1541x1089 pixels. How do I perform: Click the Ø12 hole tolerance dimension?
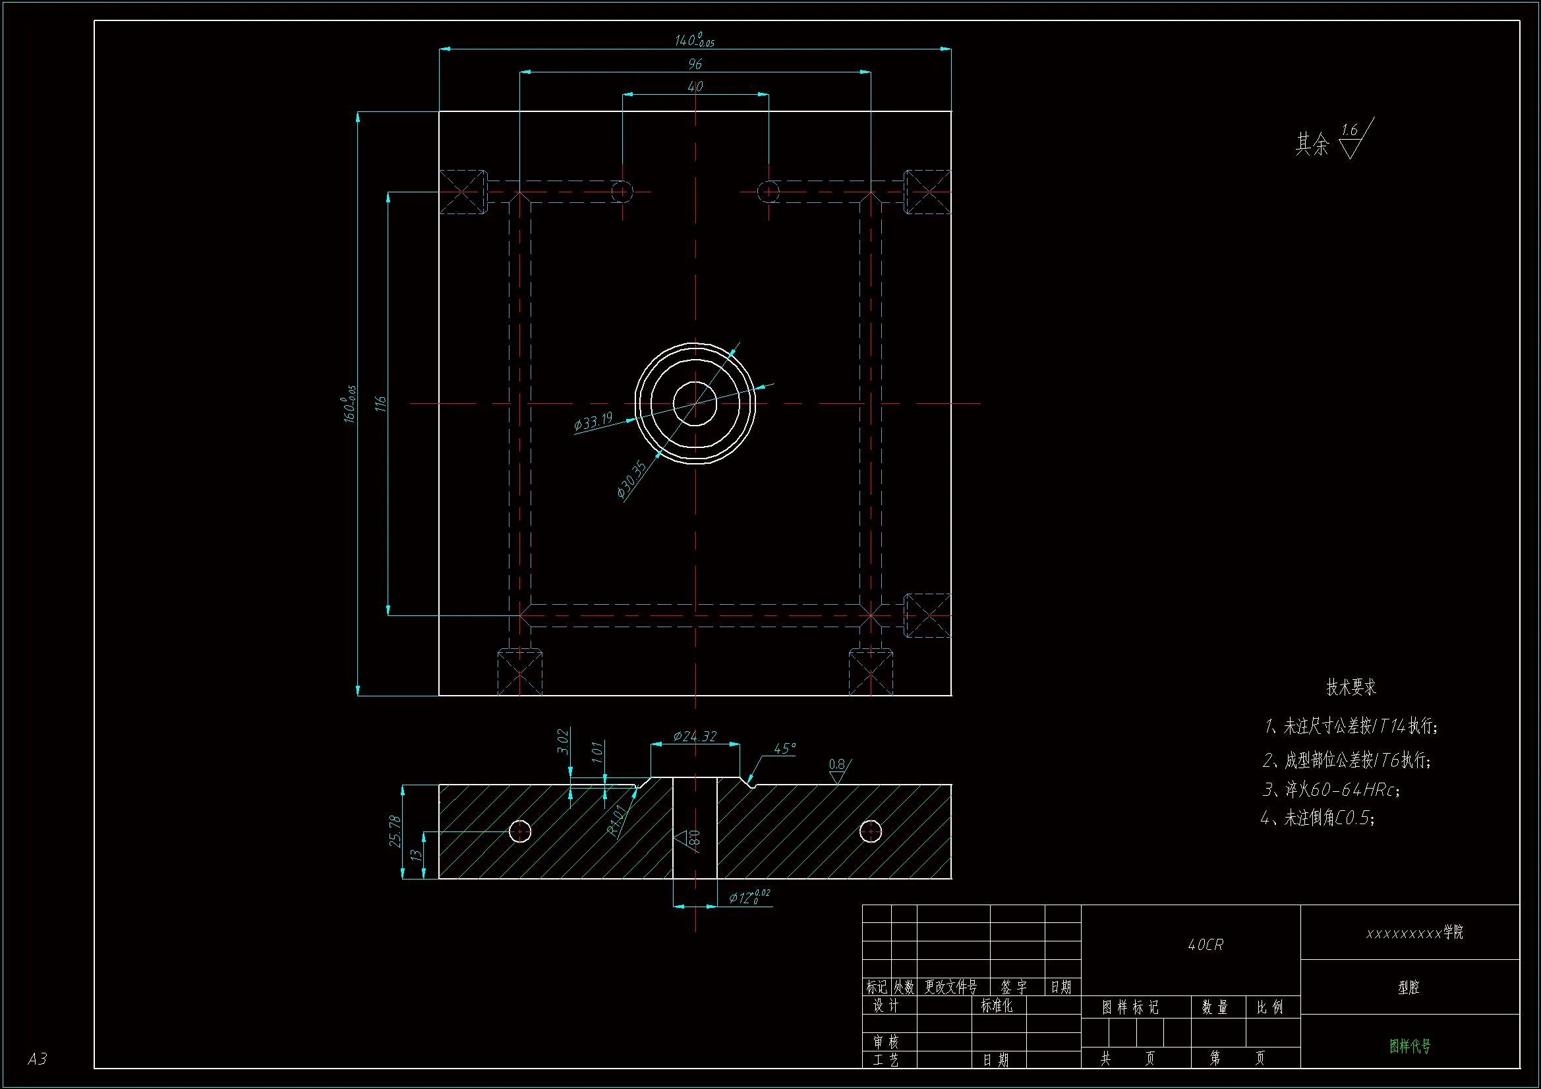tap(749, 897)
